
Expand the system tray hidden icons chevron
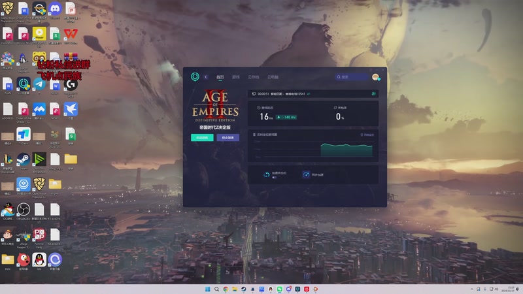point(471,289)
